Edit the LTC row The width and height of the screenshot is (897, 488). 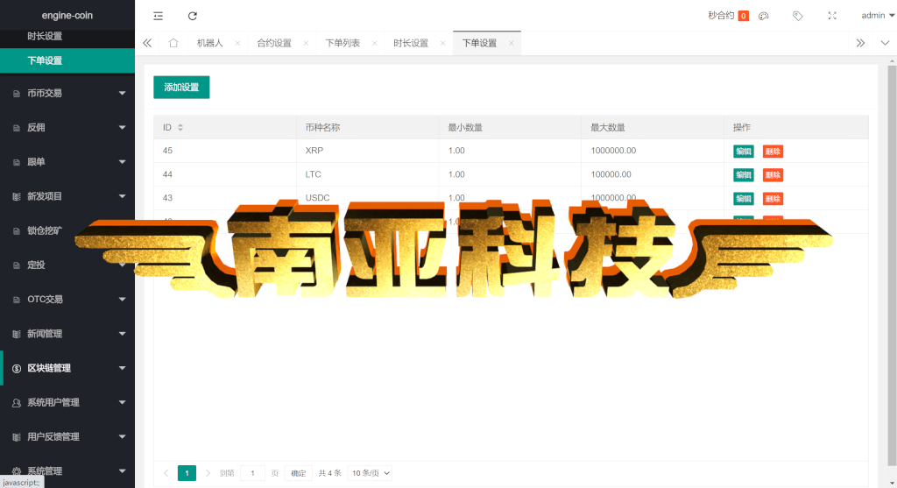743,175
